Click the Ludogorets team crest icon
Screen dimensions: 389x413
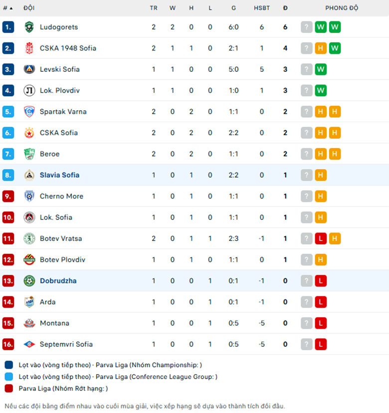(x=29, y=27)
